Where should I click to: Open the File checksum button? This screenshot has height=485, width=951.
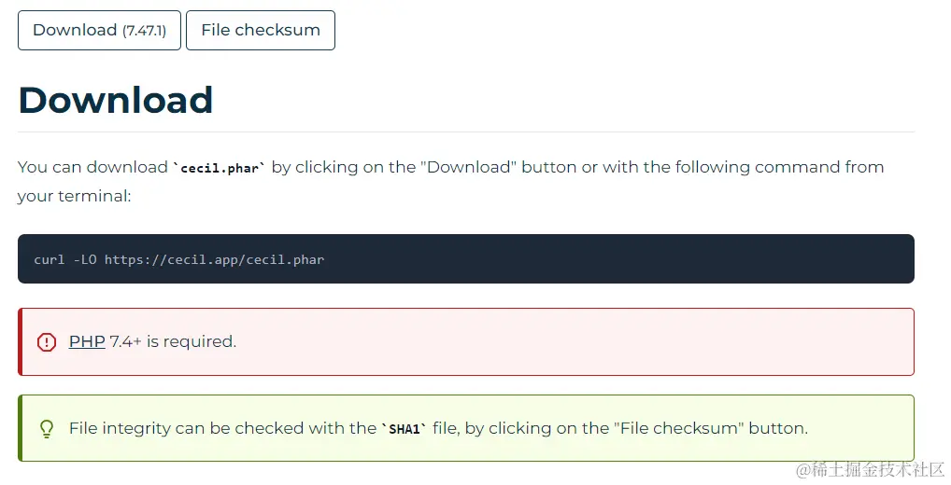pyautogui.click(x=261, y=30)
